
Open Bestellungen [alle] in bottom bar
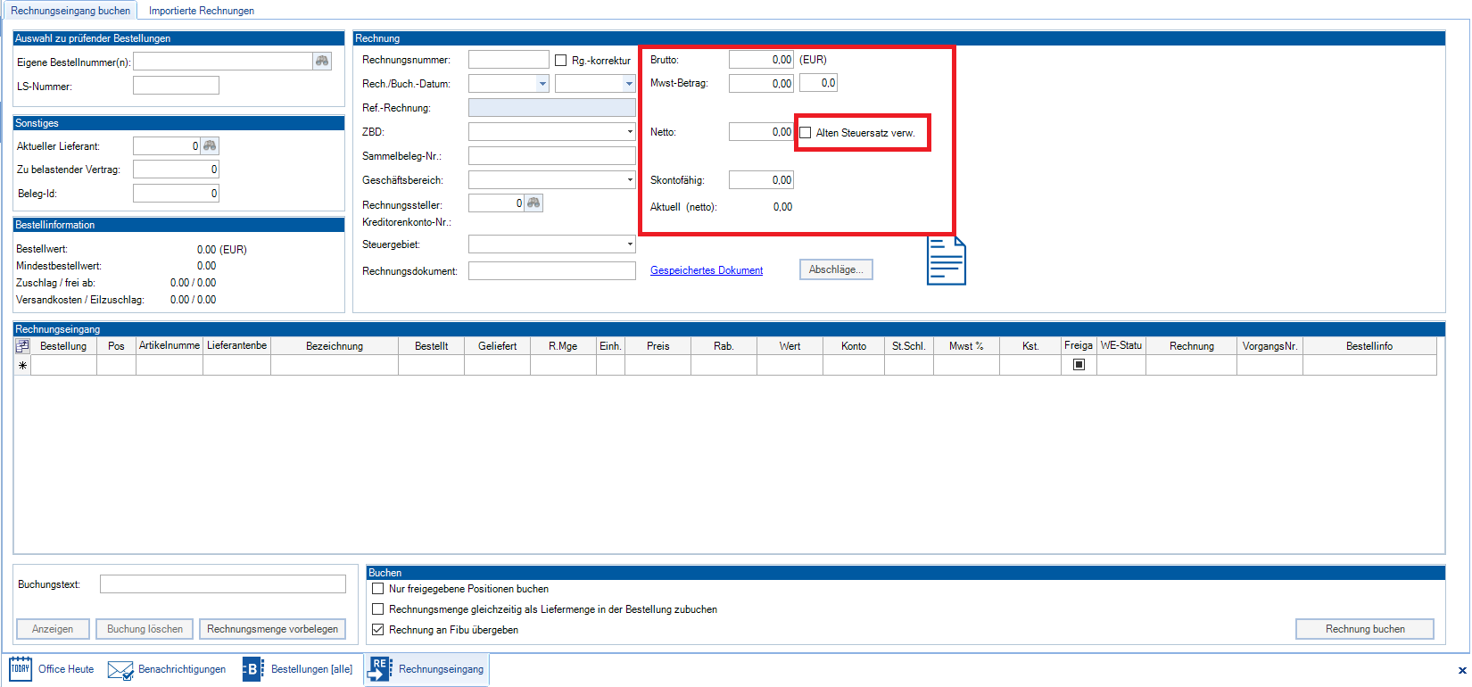[299, 669]
